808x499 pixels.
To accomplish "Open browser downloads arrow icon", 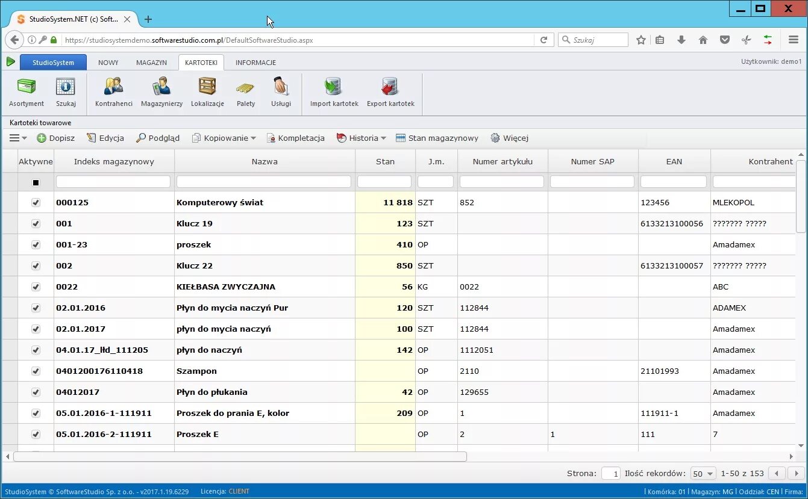I will point(681,40).
